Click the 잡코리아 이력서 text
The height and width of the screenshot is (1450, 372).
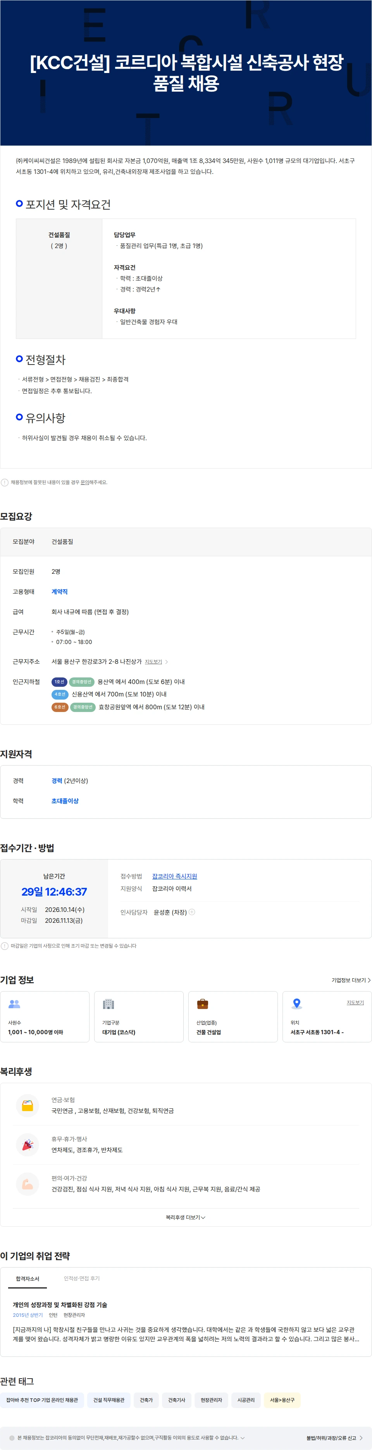(172, 889)
